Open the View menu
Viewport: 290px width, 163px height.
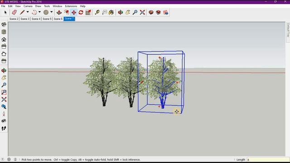pos(18,6)
